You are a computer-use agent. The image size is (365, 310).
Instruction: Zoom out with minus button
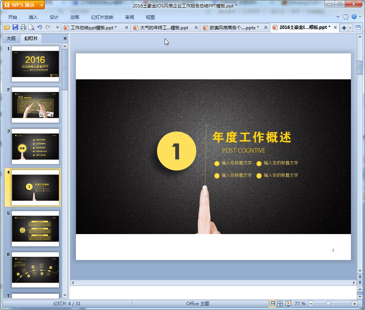(311, 304)
